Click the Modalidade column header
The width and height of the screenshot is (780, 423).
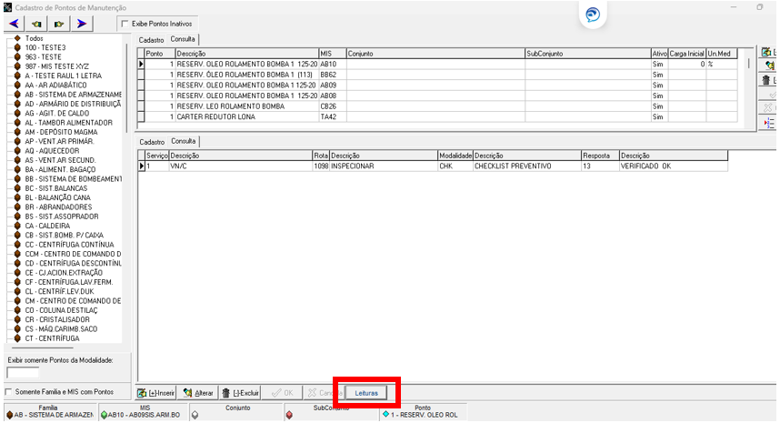tap(455, 156)
